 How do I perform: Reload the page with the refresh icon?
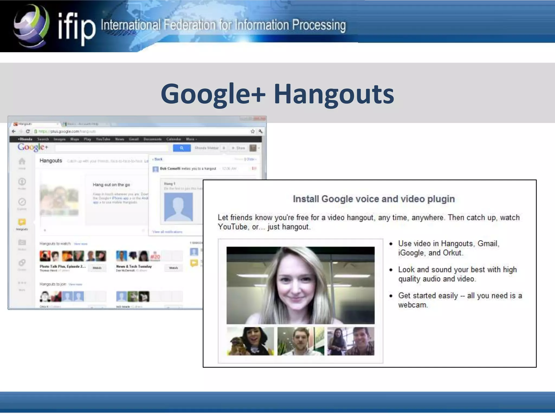(x=28, y=131)
